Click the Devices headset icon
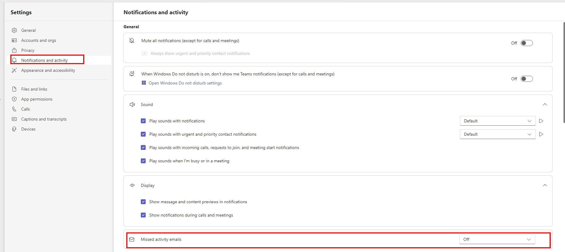Screen dimensions: 565x252 [14, 129]
